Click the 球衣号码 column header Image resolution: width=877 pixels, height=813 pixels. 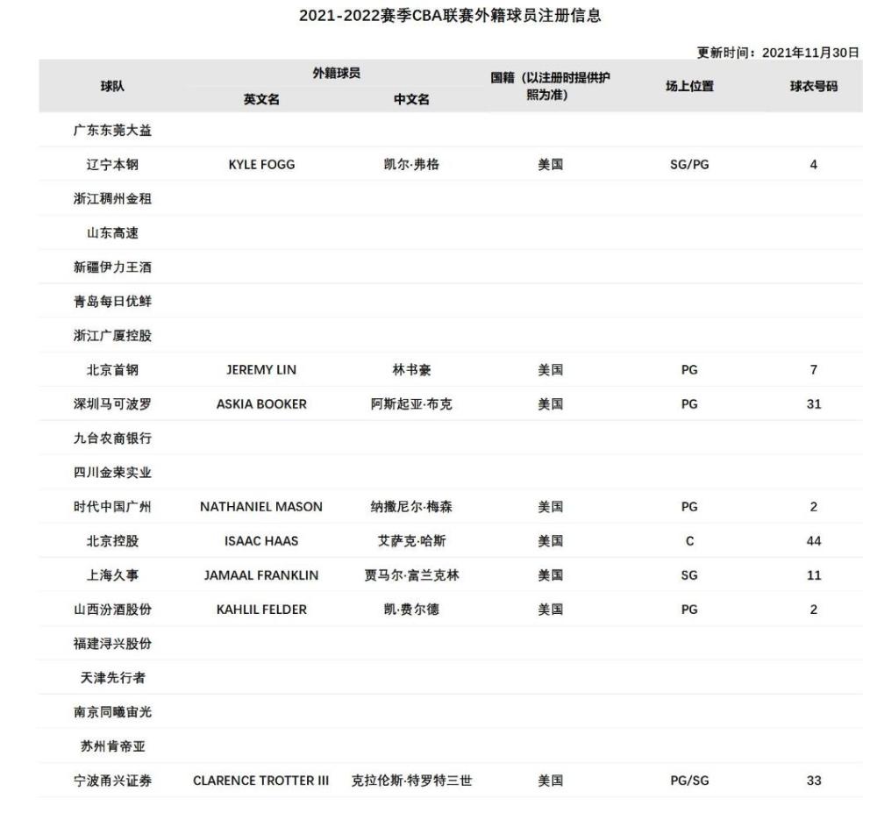click(814, 86)
